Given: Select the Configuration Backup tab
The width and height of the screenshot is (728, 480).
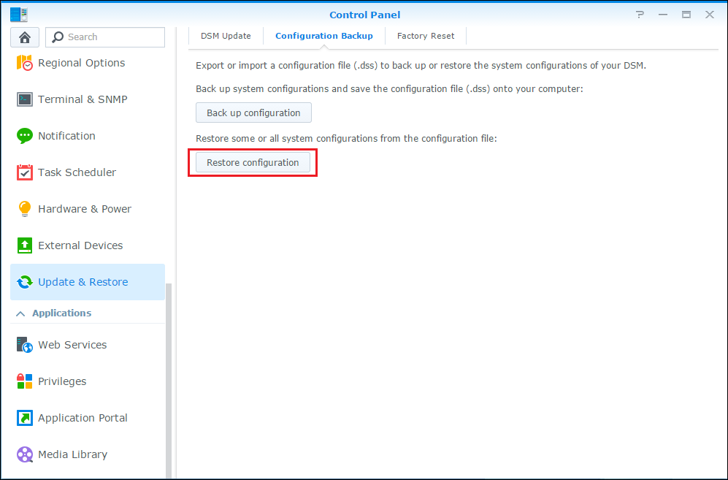Looking at the screenshot, I should 323,36.
